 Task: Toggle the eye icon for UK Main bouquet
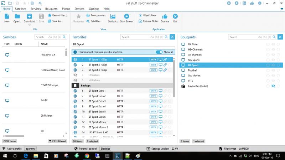tap(273, 44)
